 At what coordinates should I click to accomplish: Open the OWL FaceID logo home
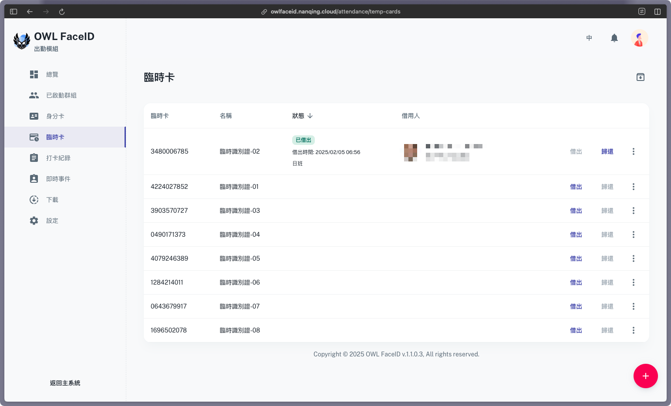pyautogui.click(x=22, y=41)
